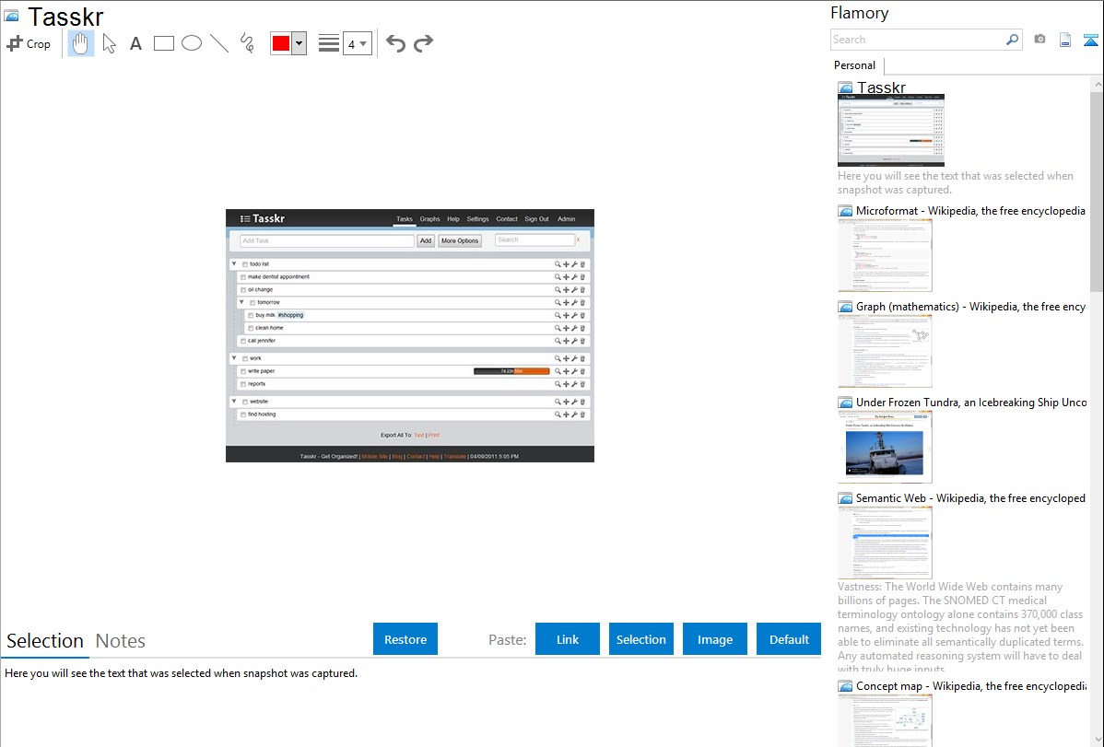
Task: Select the Crop tool
Action: 29,43
